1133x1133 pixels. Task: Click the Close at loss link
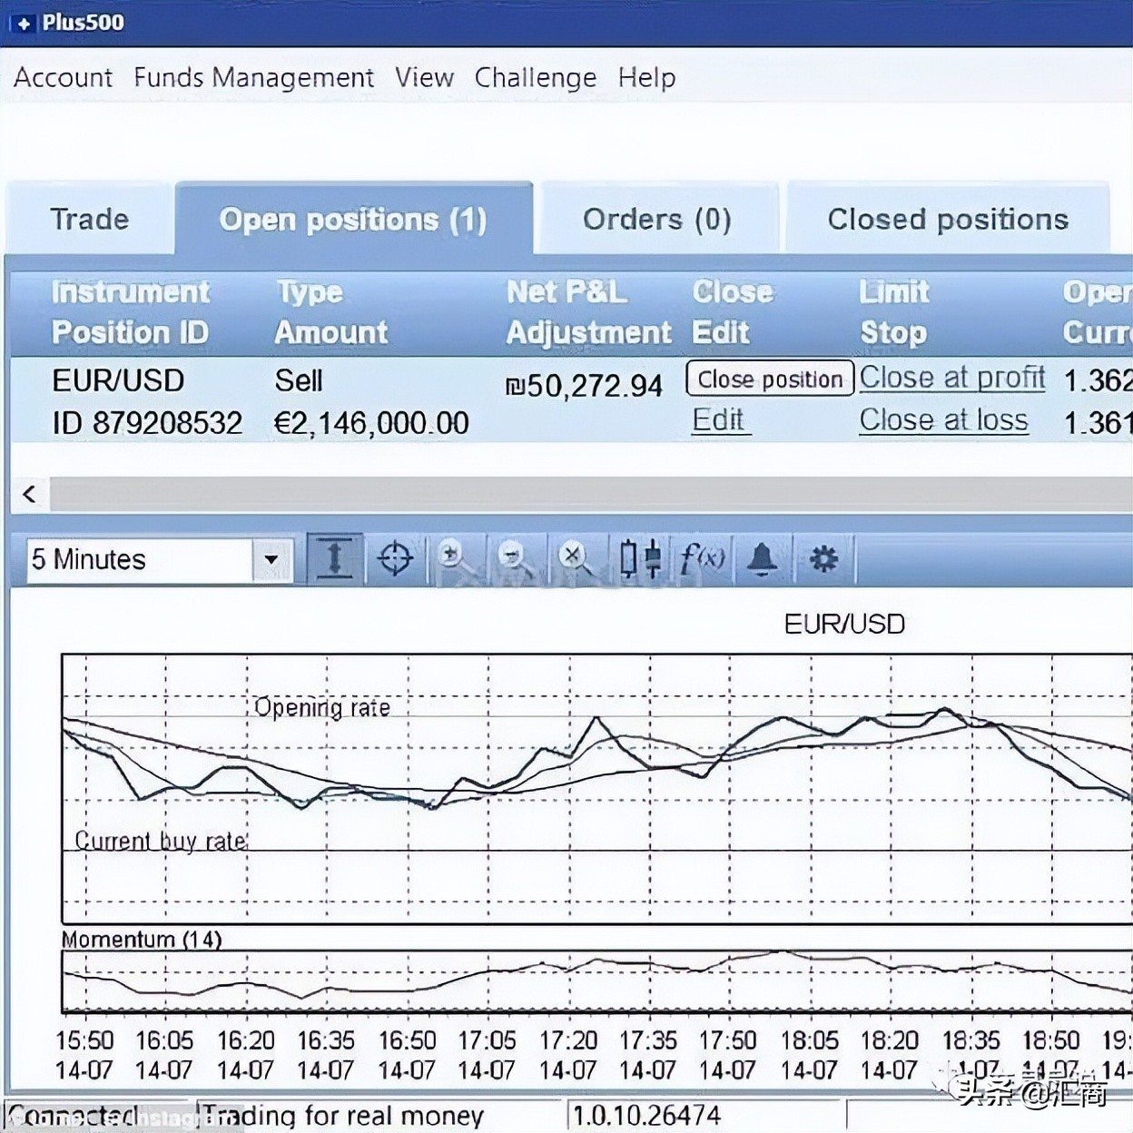(x=944, y=419)
